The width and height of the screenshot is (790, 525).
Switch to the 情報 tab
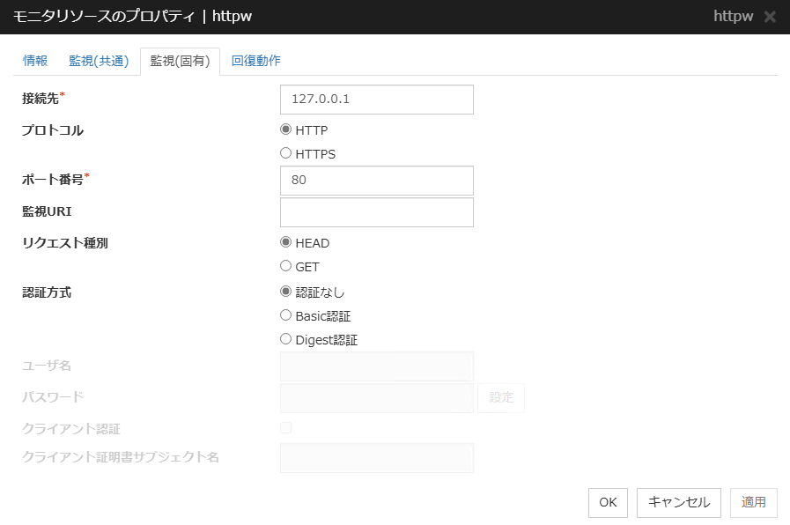[x=35, y=61]
